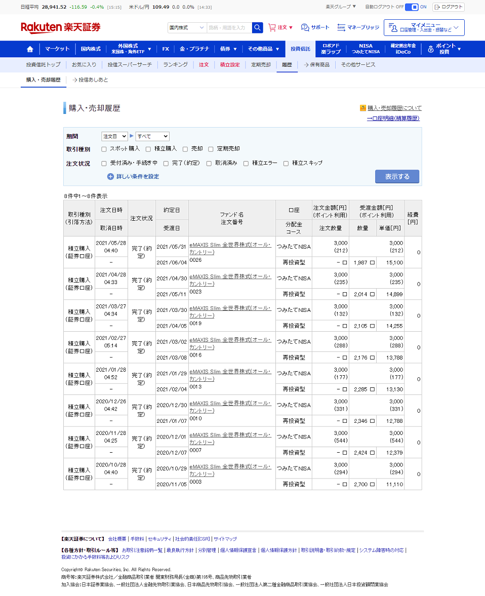Click 数量 box icon beside 2,014
The width and height of the screenshot is (485, 596).
coord(373,294)
